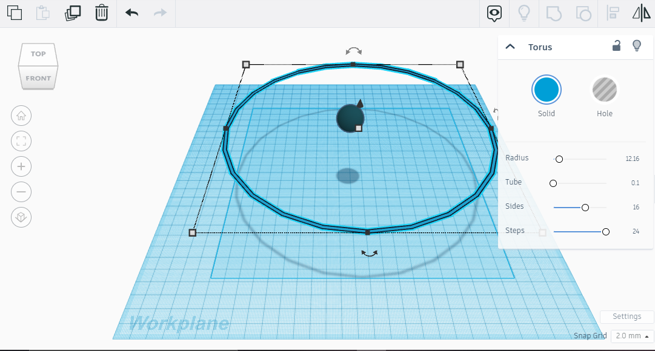Click the Paste clipboard icon

pyautogui.click(x=42, y=13)
